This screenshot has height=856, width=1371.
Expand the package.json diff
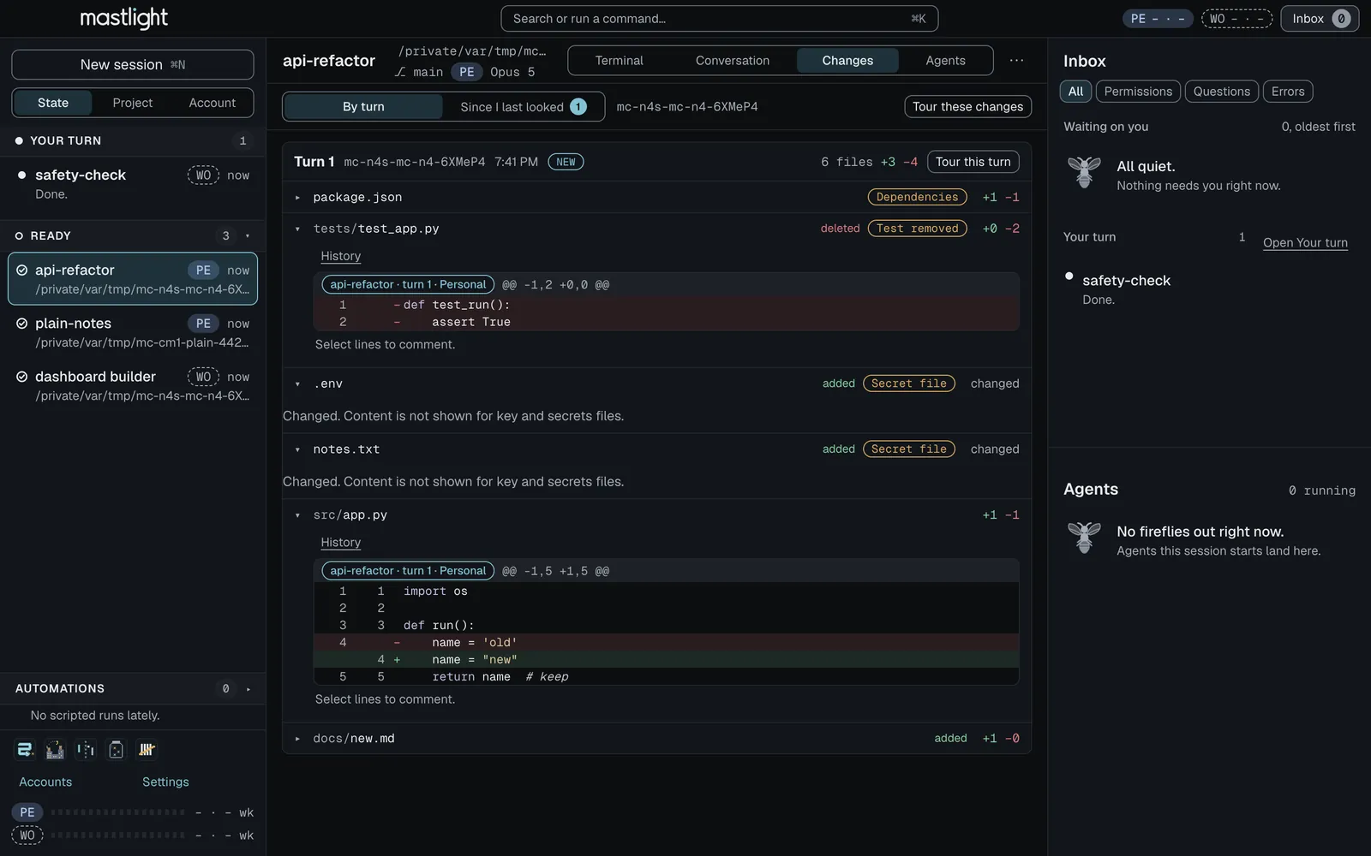pos(297,198)
